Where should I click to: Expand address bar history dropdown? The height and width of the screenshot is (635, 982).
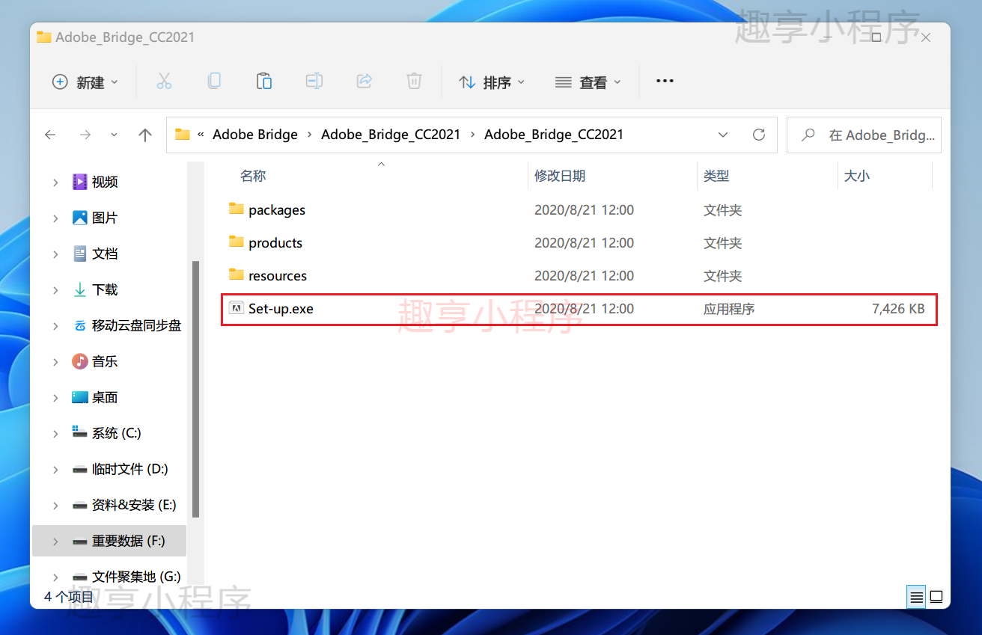723,135
